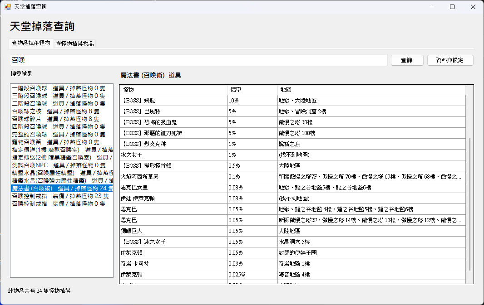Select 召喚控制戒指 with 23 monsters
484x305 pixels.
click(62, 196)
